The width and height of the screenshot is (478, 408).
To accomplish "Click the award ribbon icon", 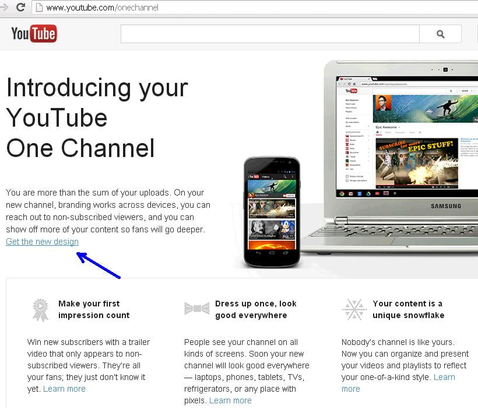I will click(x=41, y=310).
